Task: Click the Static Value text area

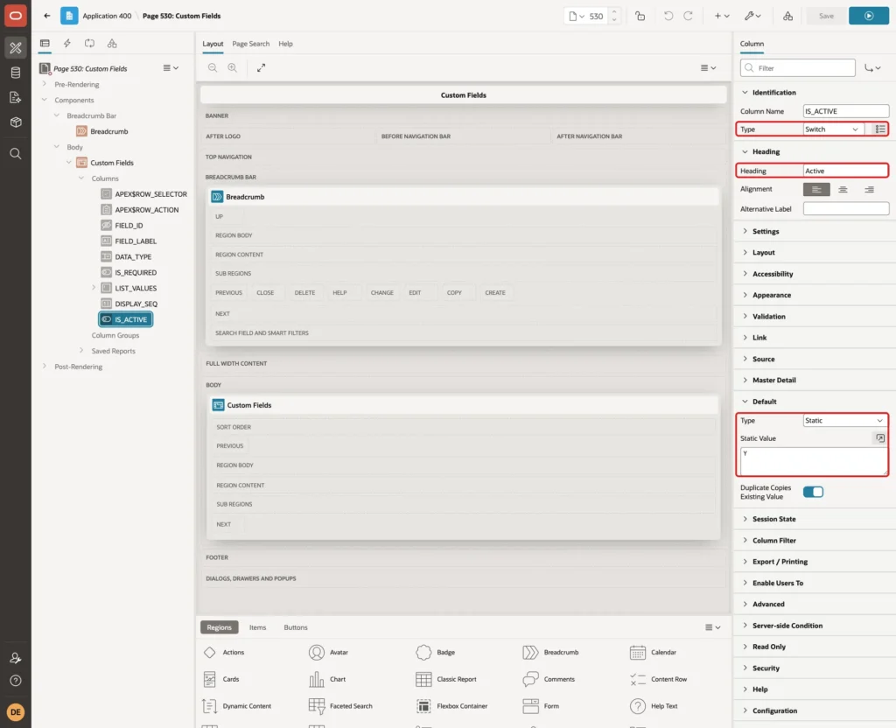Action: pos(814,462)
